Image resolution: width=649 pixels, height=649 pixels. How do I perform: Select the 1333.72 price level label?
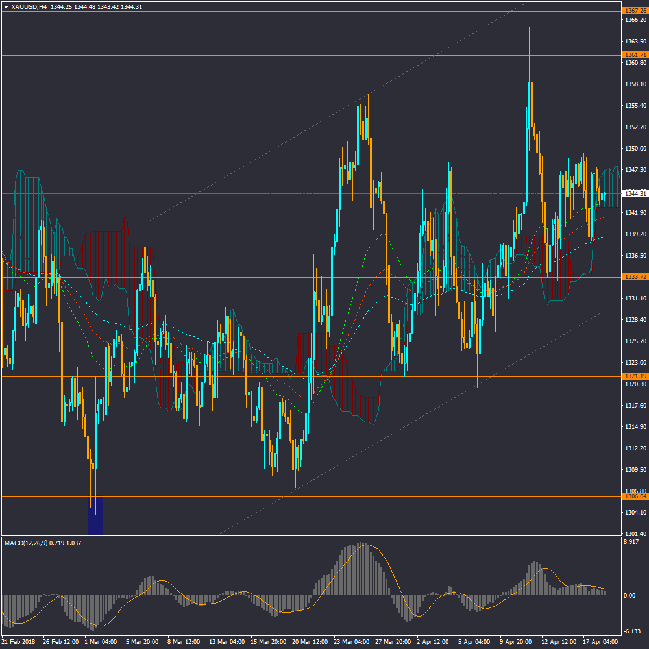tap(634, 277)
